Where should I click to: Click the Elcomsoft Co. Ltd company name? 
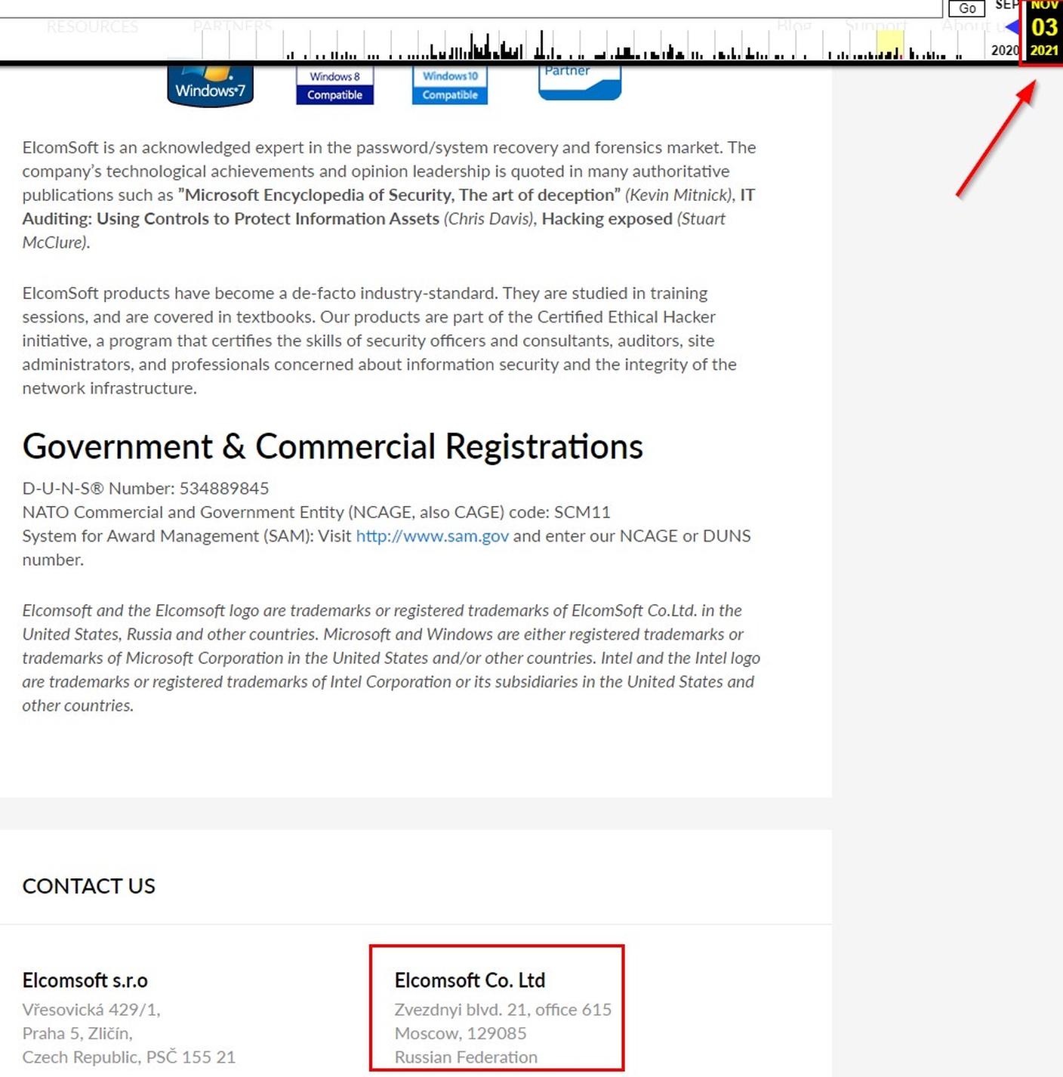(470, 980)
